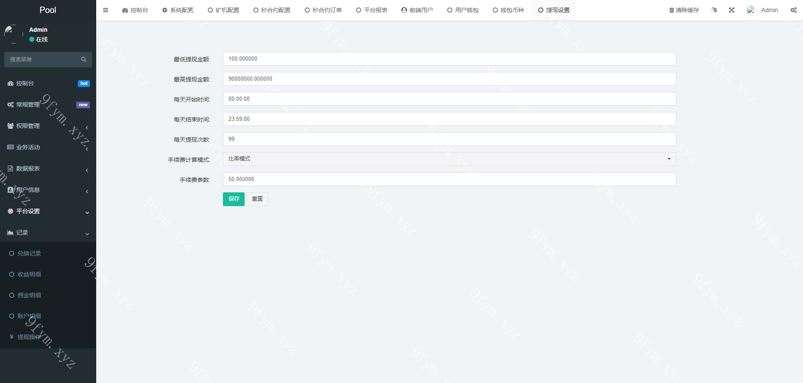Click the 每天开始时间 input field

449,99
